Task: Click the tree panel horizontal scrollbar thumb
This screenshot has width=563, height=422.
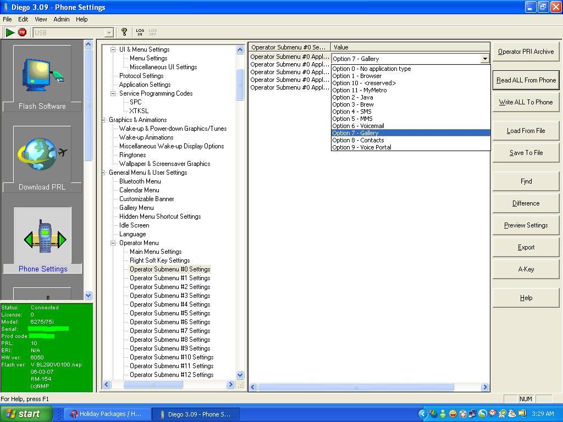Action: click(x=153, y=385)
